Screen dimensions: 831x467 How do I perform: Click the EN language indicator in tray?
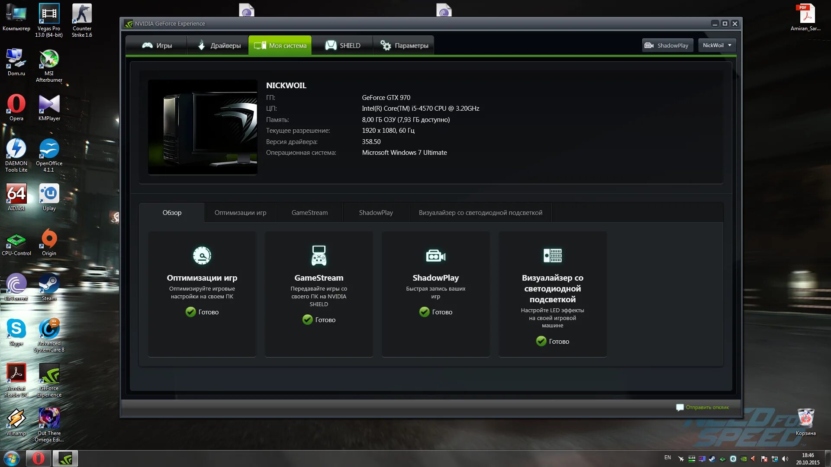click(x=667, y=457)
